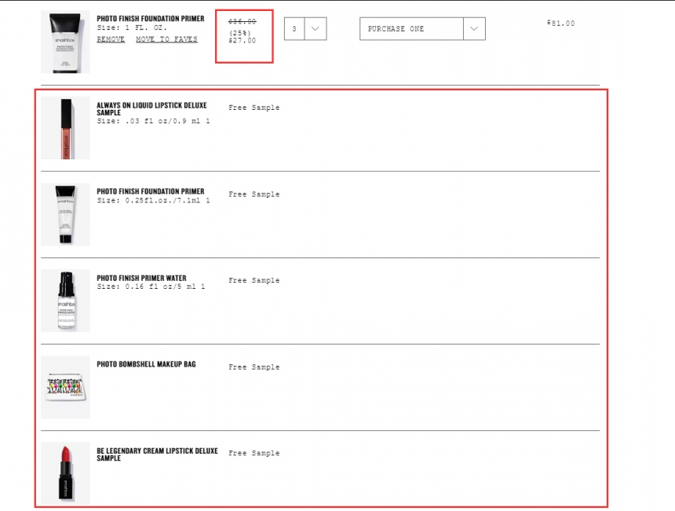675x511 pixels.
Task: Click the Size: .03 fl oz/0.9 ml text
Action: pyautogui.click(x=153, y=122)
